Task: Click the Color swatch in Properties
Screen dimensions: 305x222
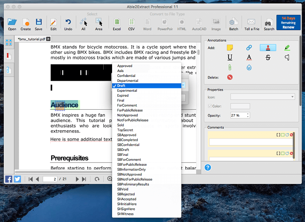Action: click(x=240, y=106)
